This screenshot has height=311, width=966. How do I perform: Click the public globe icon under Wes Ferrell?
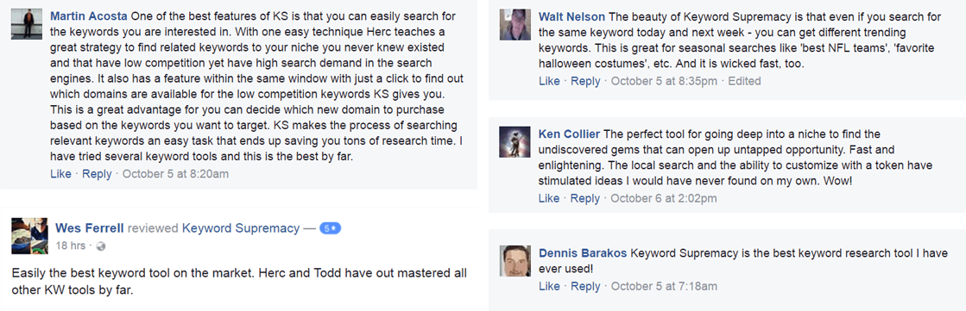click(x=102, y=246)
